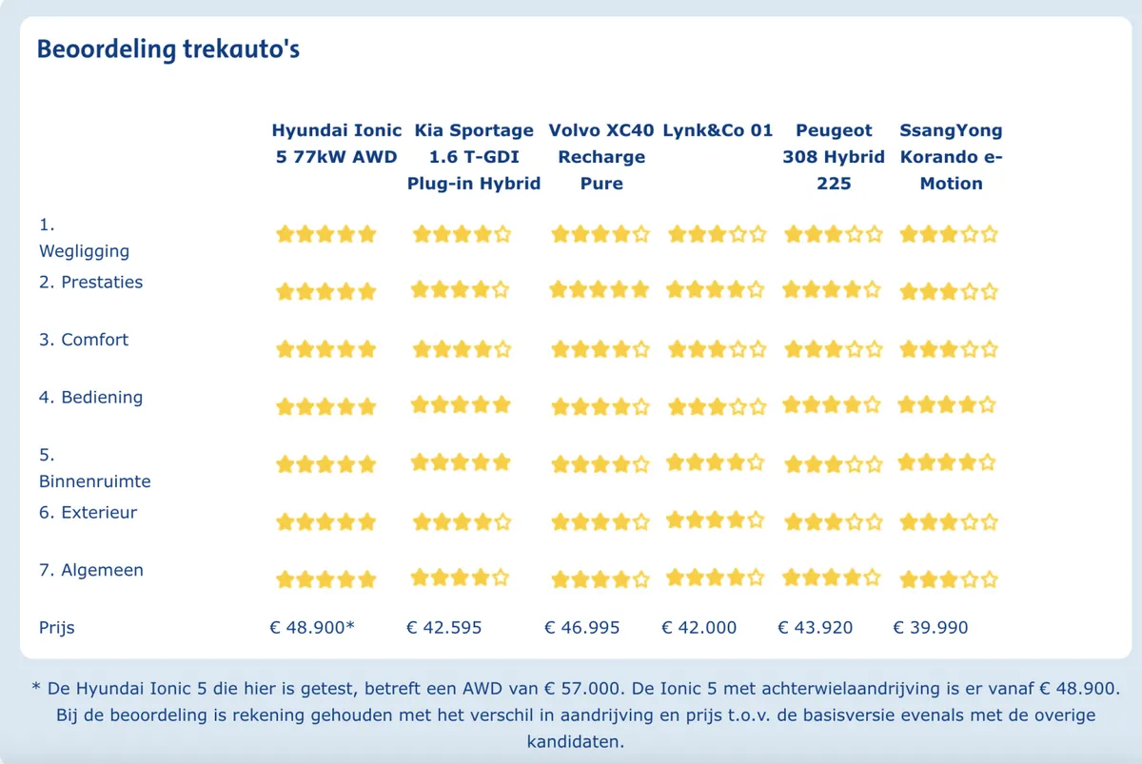
Task: Click Peugeot 308 Binnenruimte star rating
Action: [x=833, y=465]
